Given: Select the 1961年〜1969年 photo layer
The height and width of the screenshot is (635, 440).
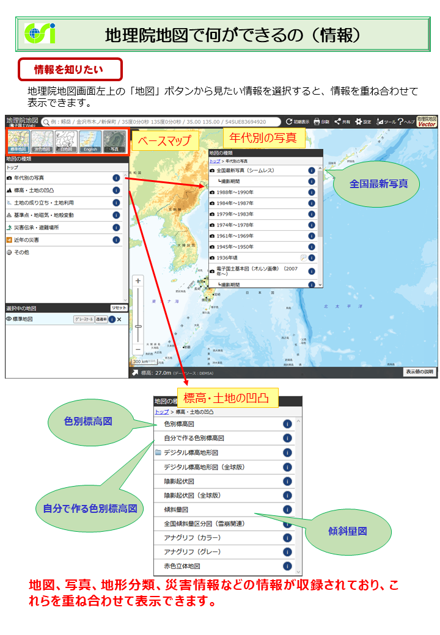Looking at the screenshot, I should [x=262, y=236].
